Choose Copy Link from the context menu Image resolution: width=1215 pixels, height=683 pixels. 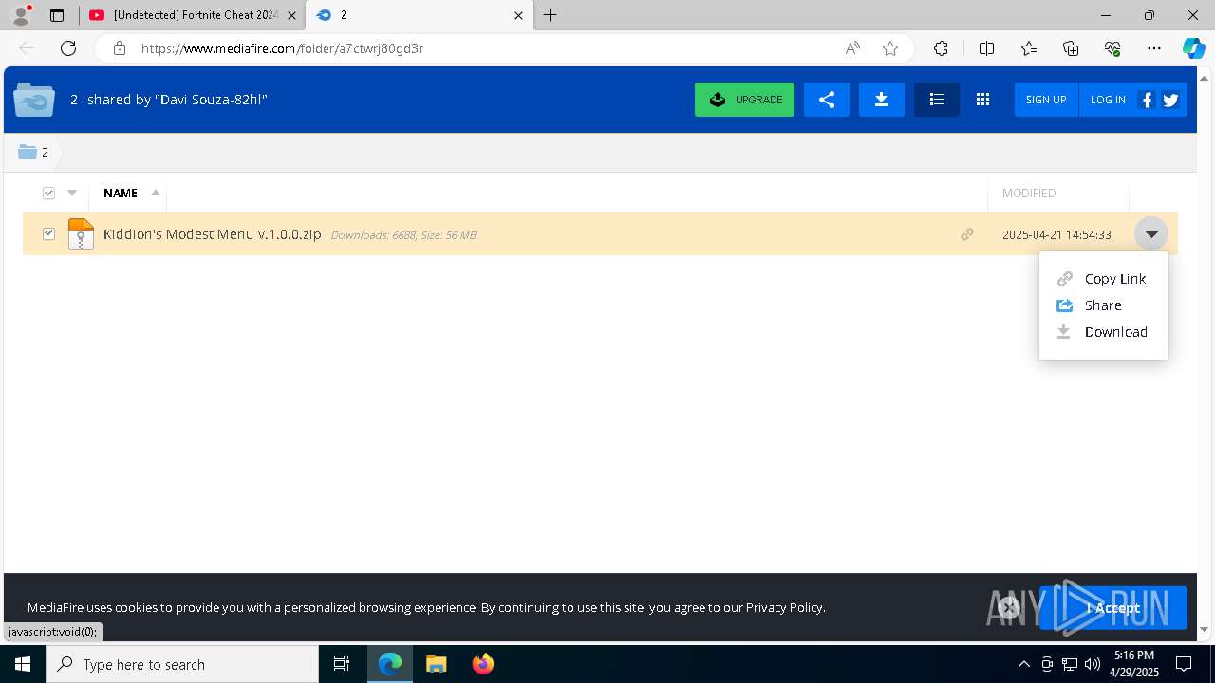(x=1103, y=279)
